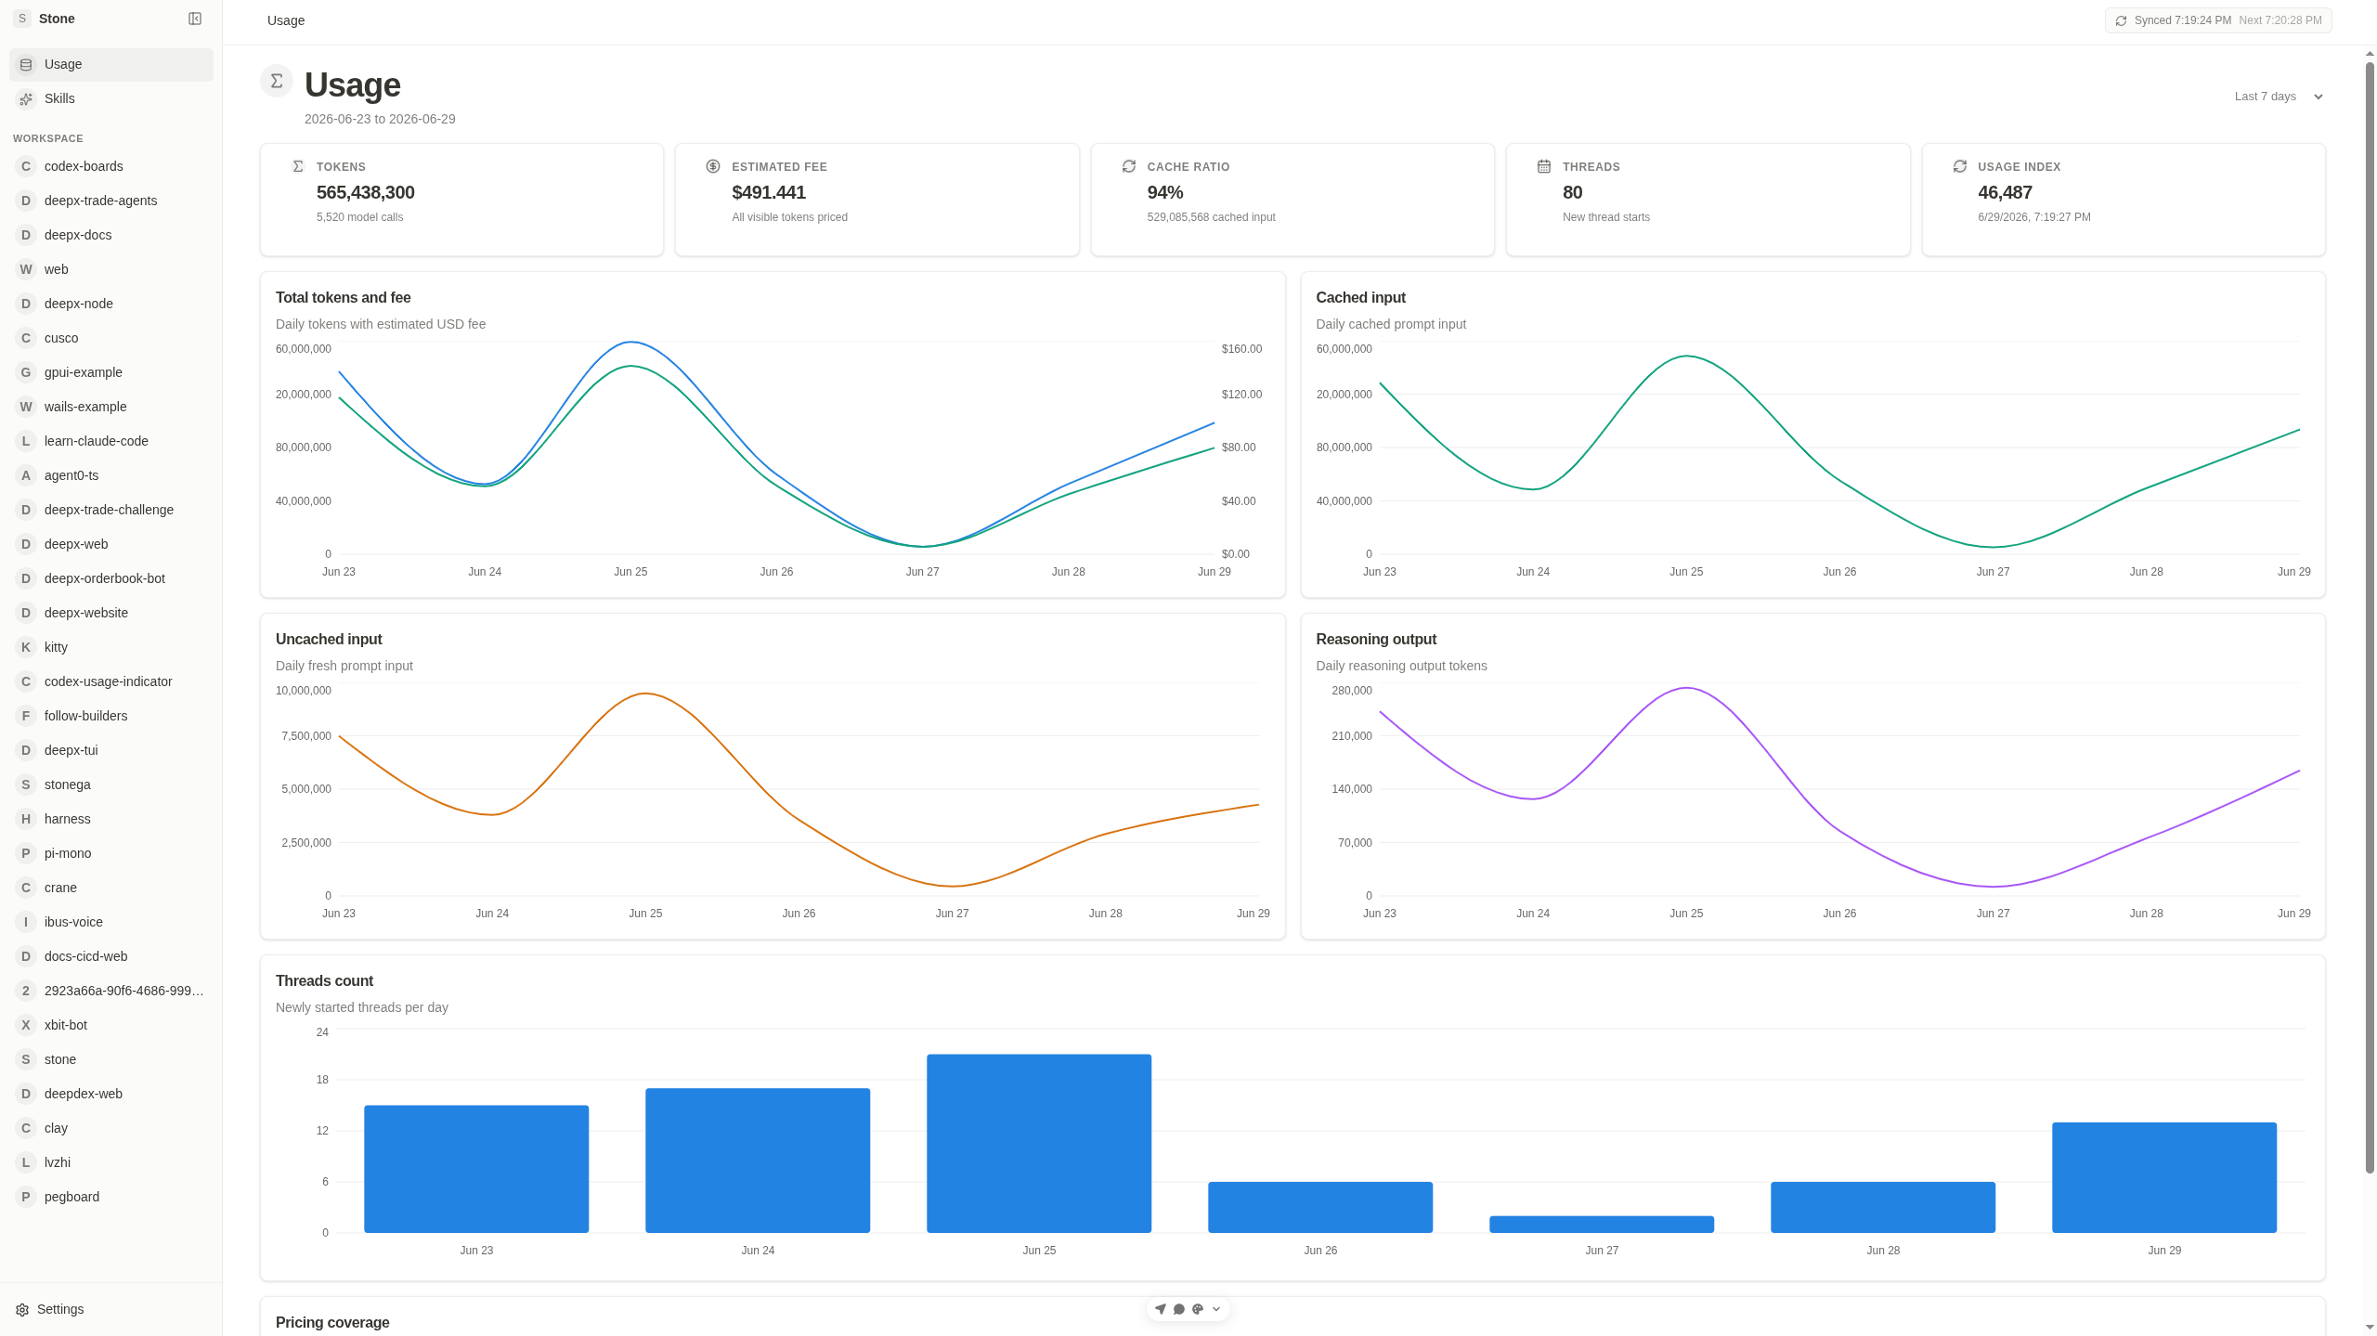Click the X badge of xbit-bot
2377x1336 pixels.
click(26, 1025)
